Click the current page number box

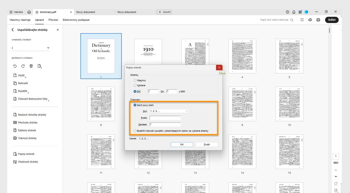(x=336, y=156)
